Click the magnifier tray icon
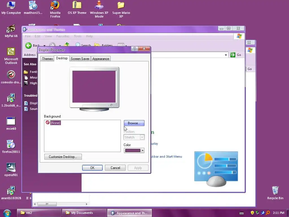The width and height of the screenshot is (289, 217). (268, 213)
